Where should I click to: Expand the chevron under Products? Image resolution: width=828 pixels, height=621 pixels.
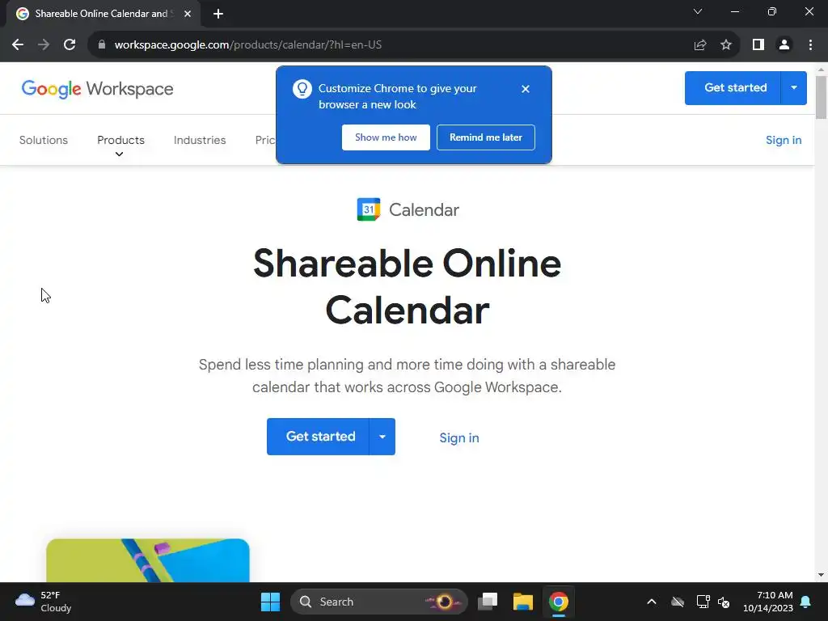120,154
